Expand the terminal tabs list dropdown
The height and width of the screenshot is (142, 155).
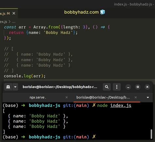[x=148, y=98]
